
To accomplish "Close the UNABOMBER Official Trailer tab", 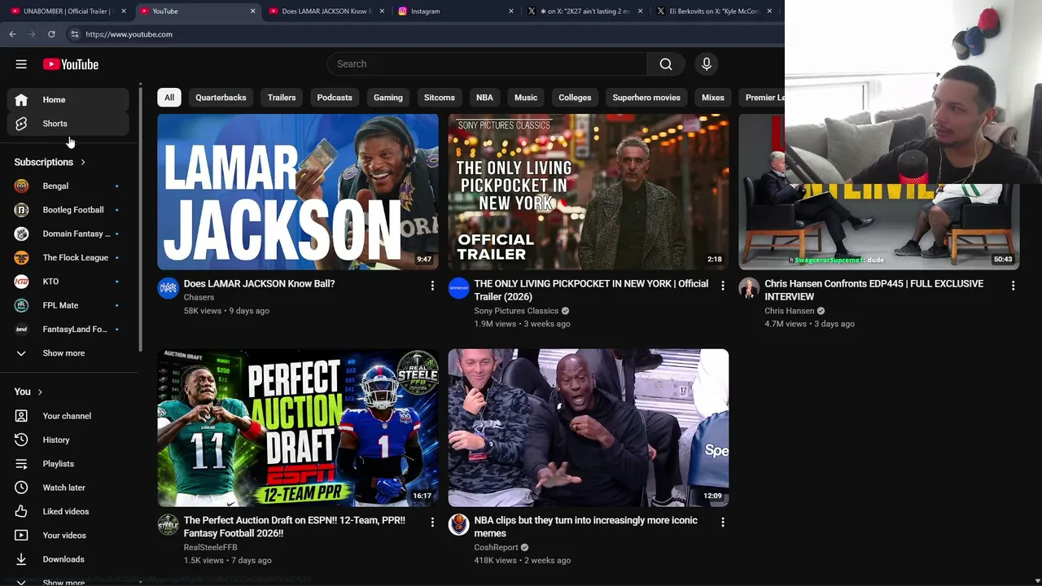I will coord(124,11).
